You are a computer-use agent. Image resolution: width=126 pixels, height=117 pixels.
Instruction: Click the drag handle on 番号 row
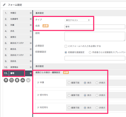pos(31,73)
